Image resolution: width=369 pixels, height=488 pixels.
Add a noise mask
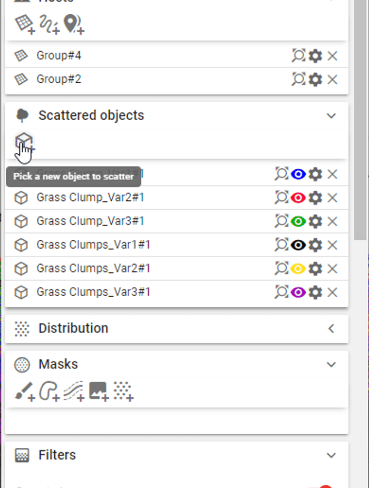[x=124, y=390]
